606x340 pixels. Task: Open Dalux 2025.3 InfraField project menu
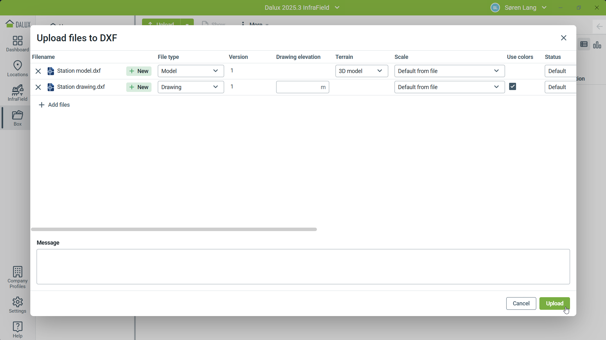tap(302, 8)
